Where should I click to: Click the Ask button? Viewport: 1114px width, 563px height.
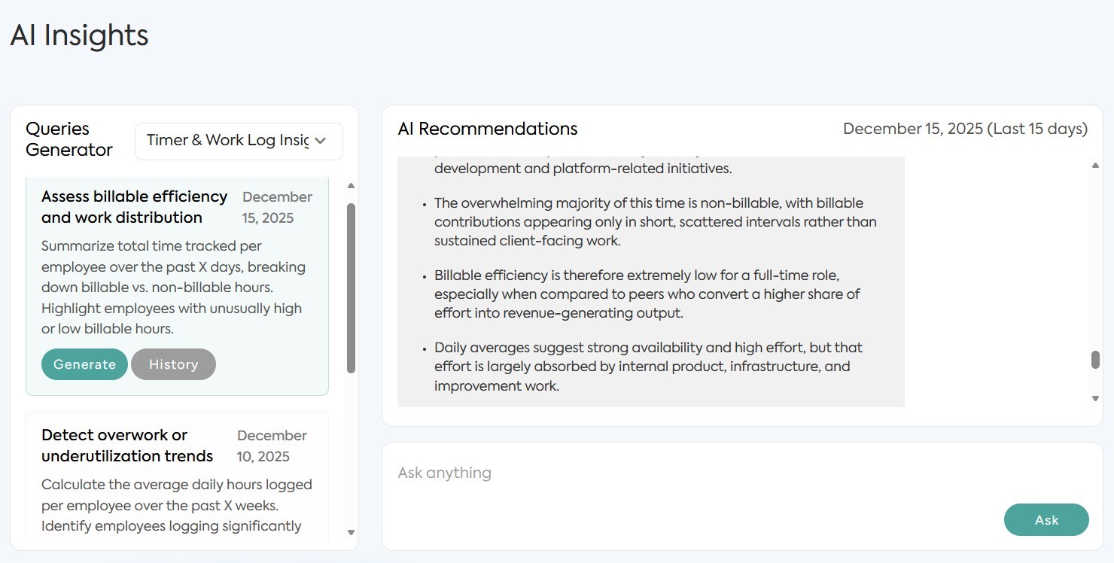click(x=1046, y=519)
